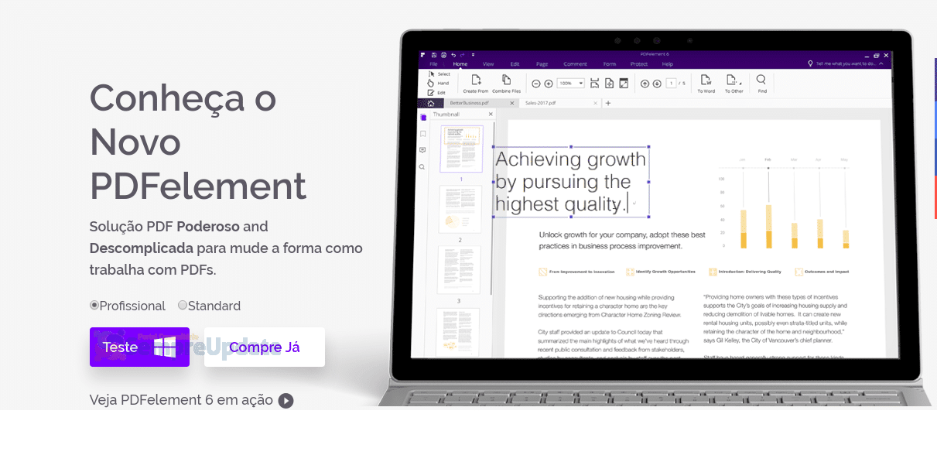Open the bookmark panel in sidebar
This screenshot has width=937, height=455.
click(x=422, y=134)
